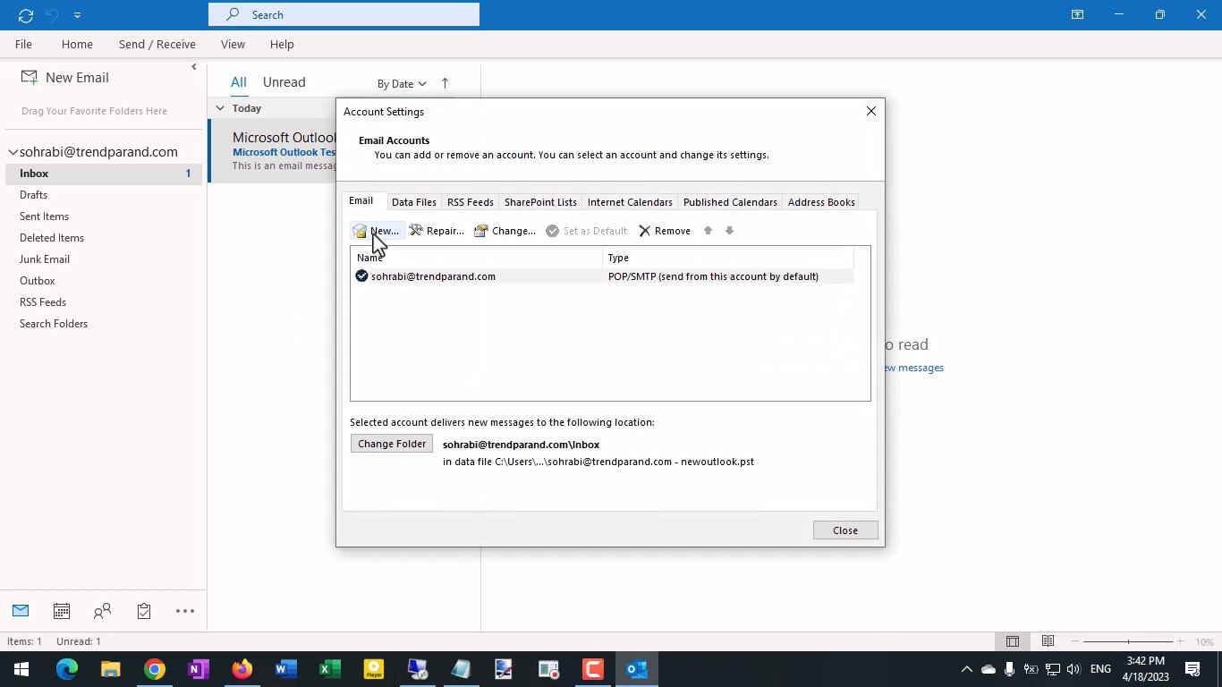
Task: Open OneNote from the taskbar
Action: [x=199, y=668]
